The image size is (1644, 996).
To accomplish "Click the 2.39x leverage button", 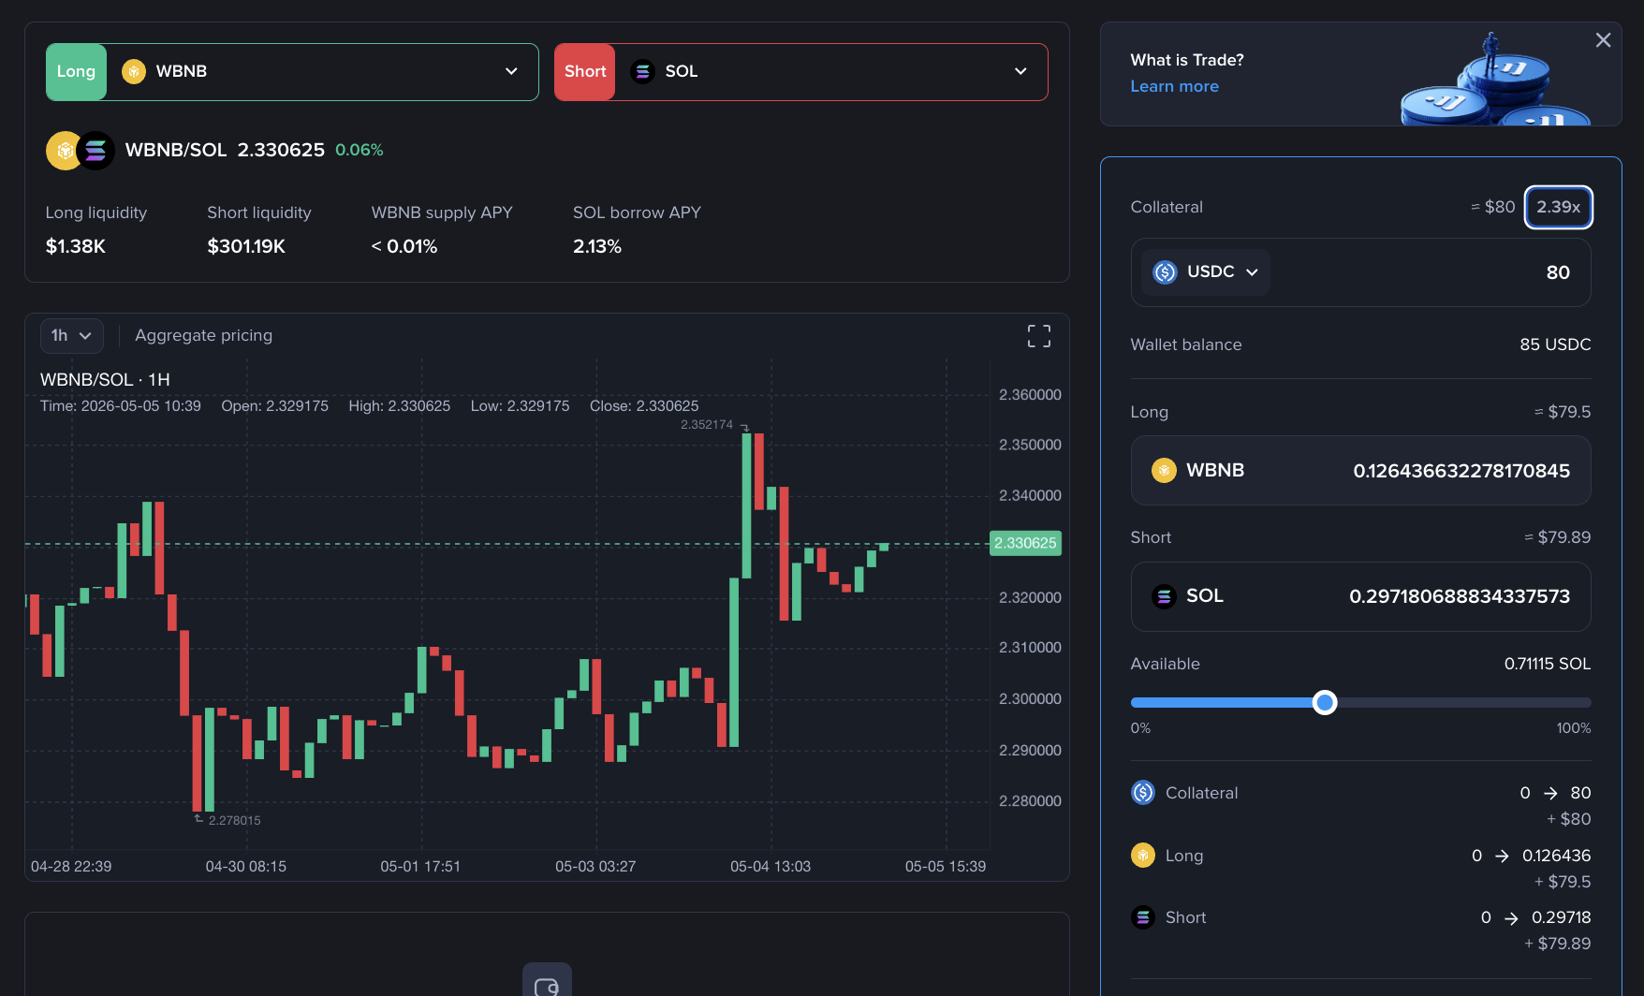I will point(1558,207).
